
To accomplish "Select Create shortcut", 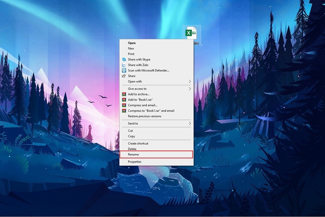I will tap(156, 143).
